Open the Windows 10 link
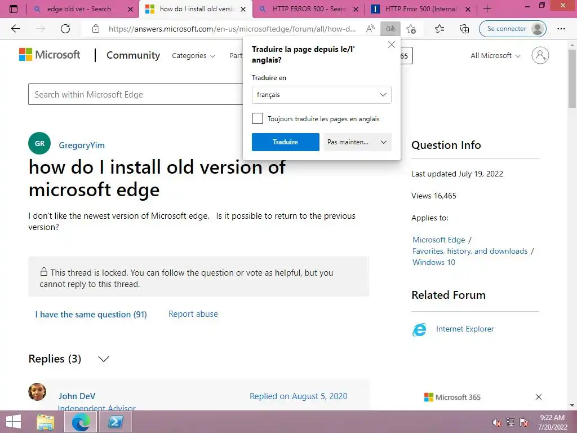The height and width of the screenshot is (433, 577). point(433,262)
